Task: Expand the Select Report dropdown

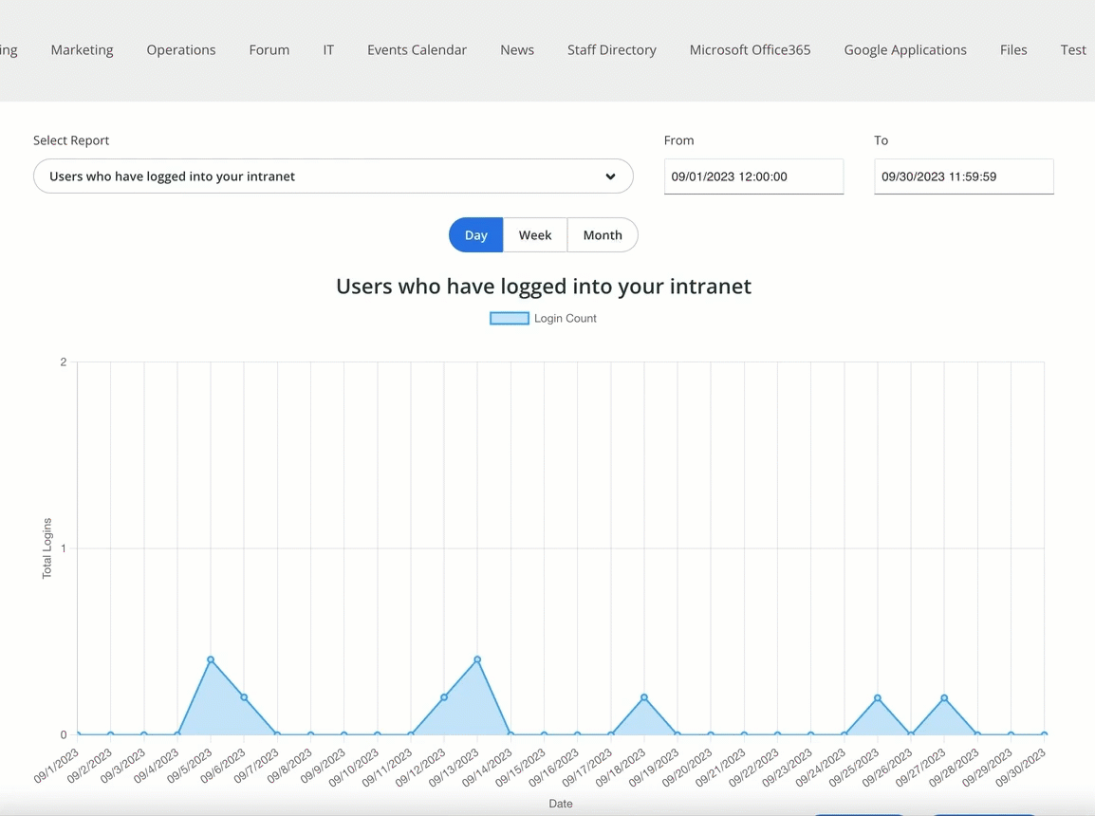Action: pyautogui.click(x=333, y=176)
